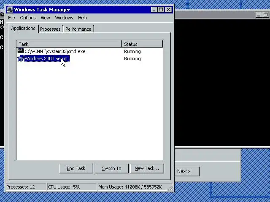
Task: Open the Help menu
Action: pos(83,18)
